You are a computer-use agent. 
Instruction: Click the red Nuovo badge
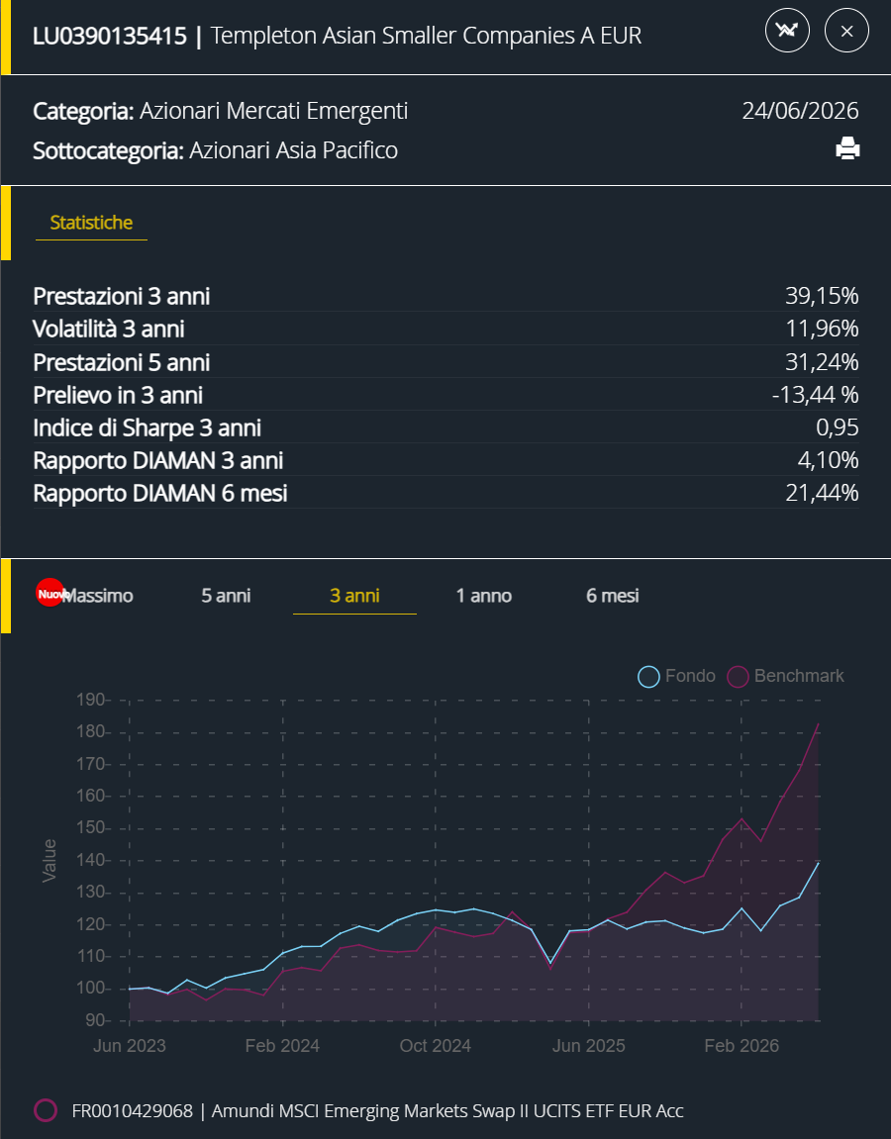pyautogui.click(x=50, y=593)
